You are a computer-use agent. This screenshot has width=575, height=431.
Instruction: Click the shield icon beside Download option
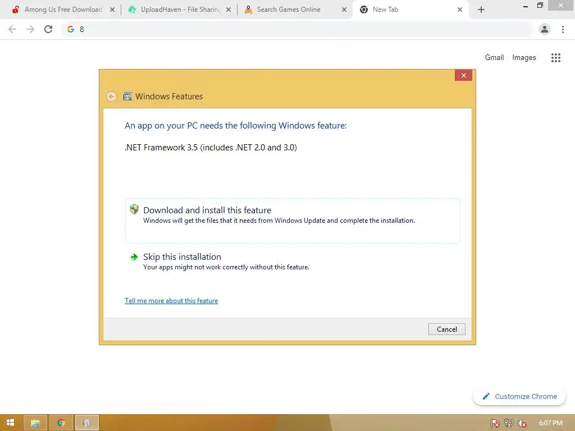134,209
